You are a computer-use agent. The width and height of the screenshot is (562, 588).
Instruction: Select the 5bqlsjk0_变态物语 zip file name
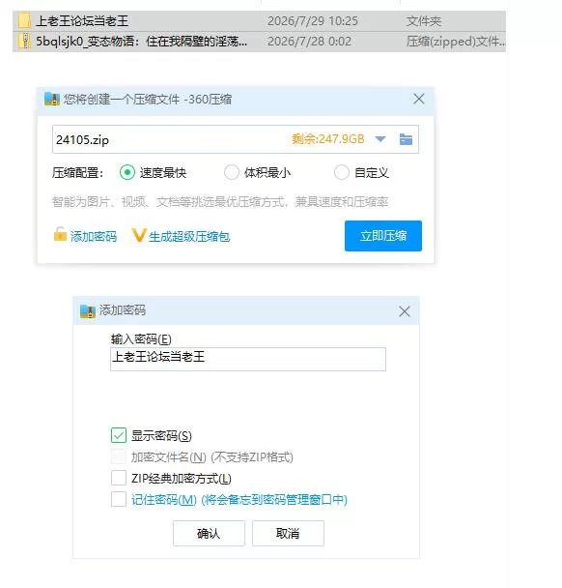(x=141, y=41)
